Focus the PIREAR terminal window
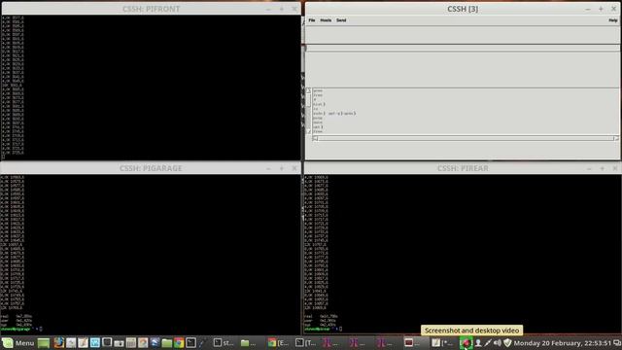This screenshot has width=622, height=350. click(463, 254)
